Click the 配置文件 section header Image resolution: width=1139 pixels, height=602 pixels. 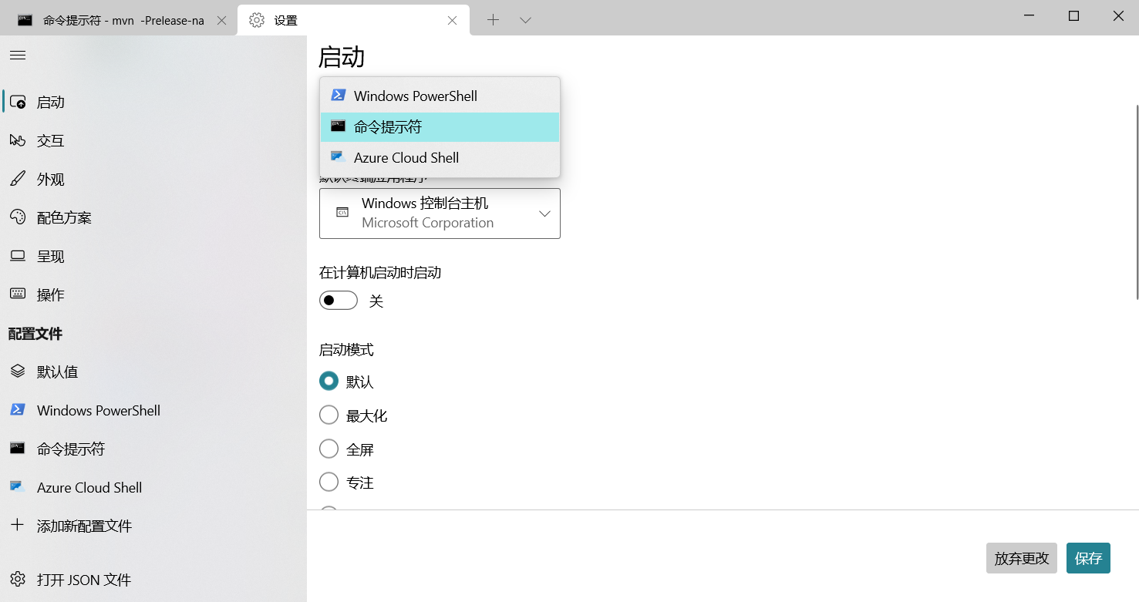35,333
